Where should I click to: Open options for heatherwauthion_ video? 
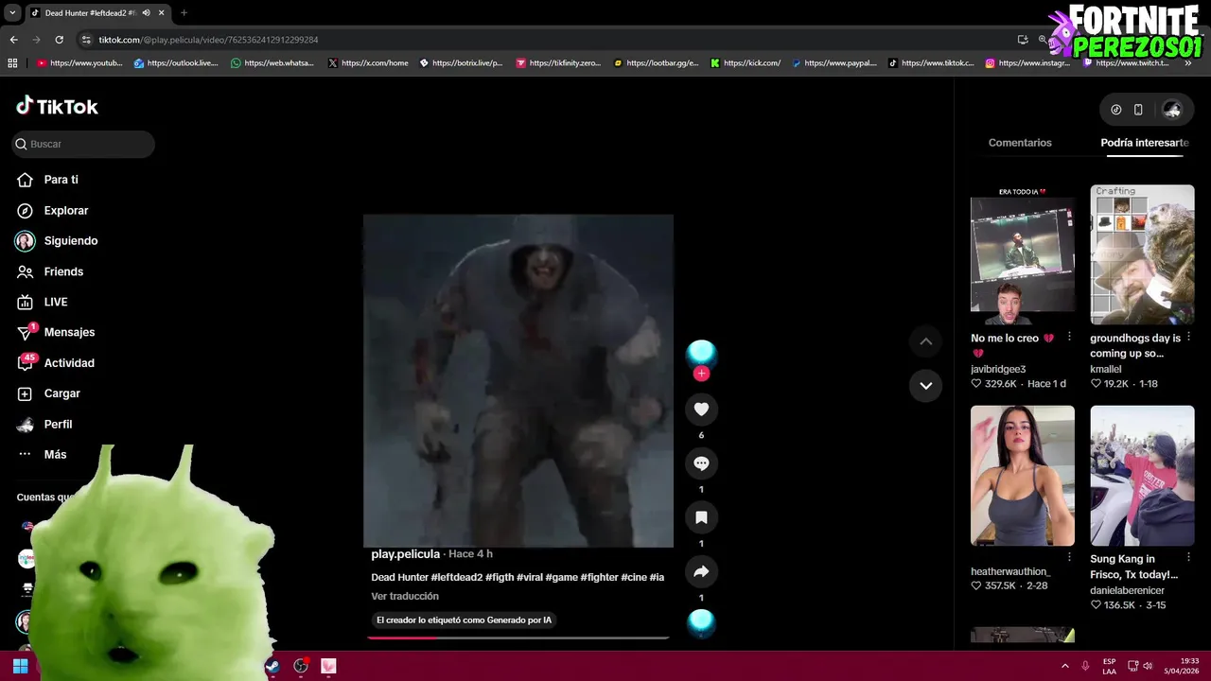point(1069,558)
